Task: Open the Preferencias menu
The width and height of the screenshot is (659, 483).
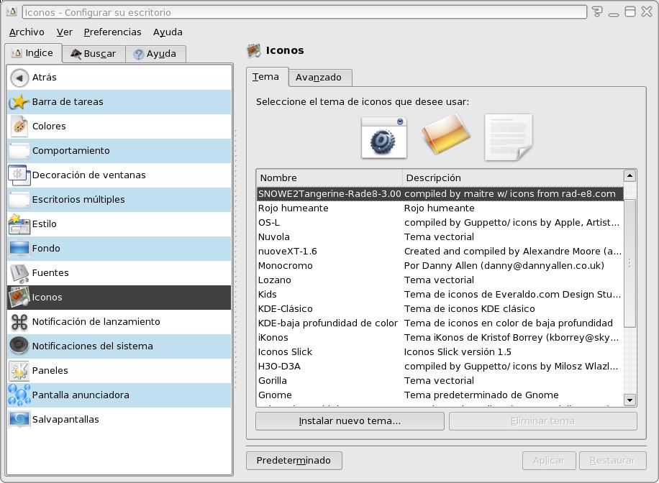Action: pyautogui.click(x=112, y=32)
